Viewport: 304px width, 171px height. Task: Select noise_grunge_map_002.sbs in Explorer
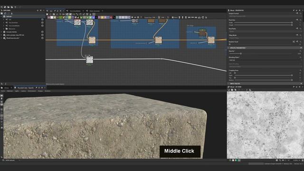click(x=15, y=35)
